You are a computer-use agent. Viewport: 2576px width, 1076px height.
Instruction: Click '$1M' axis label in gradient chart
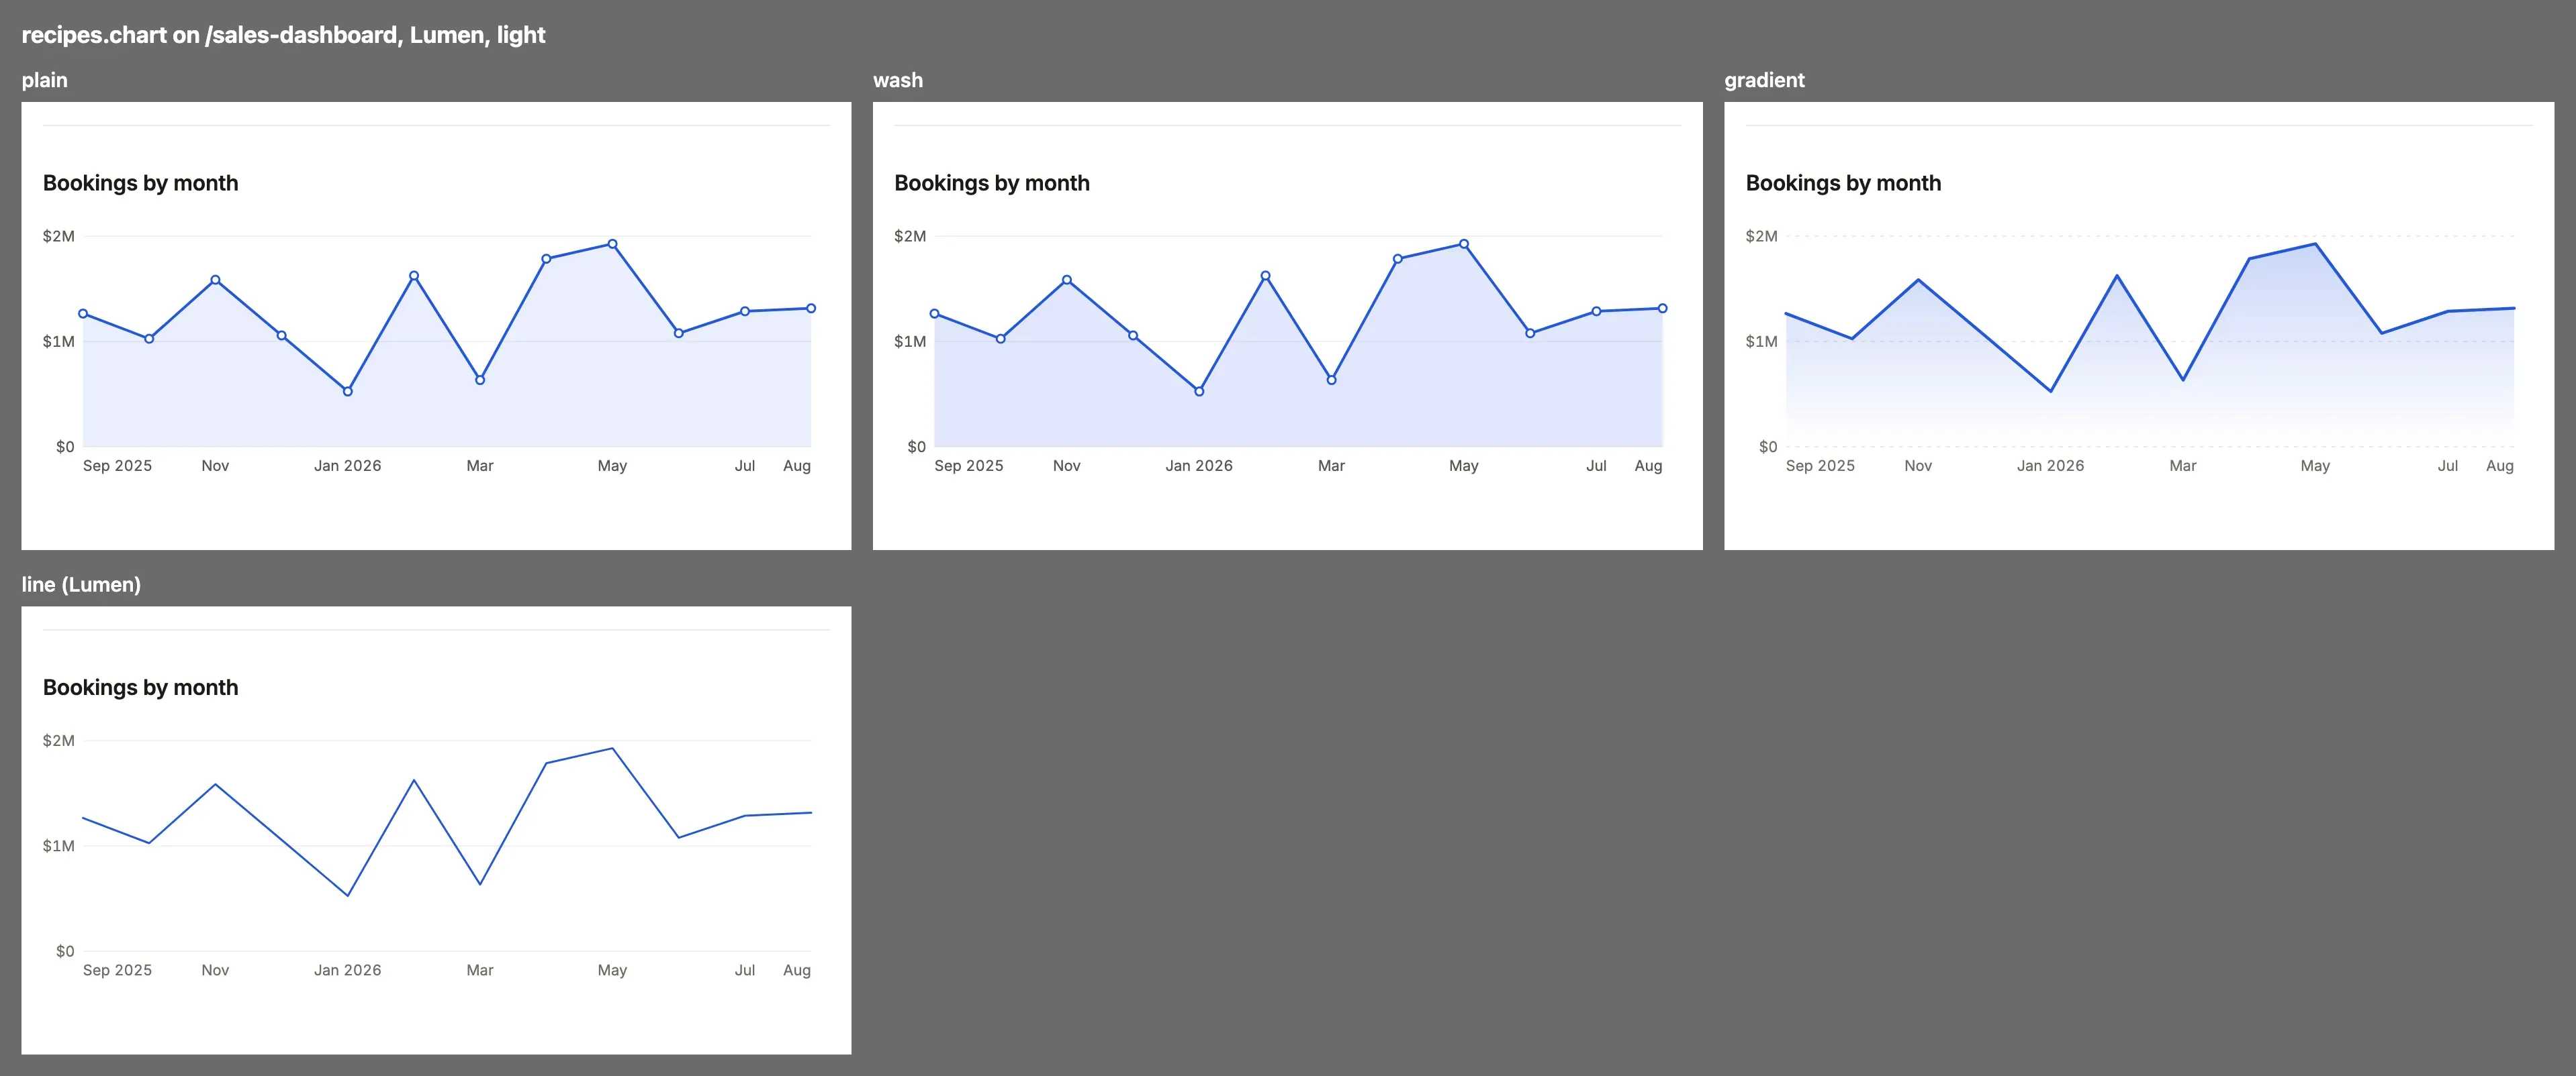[x=1761, y=341]
